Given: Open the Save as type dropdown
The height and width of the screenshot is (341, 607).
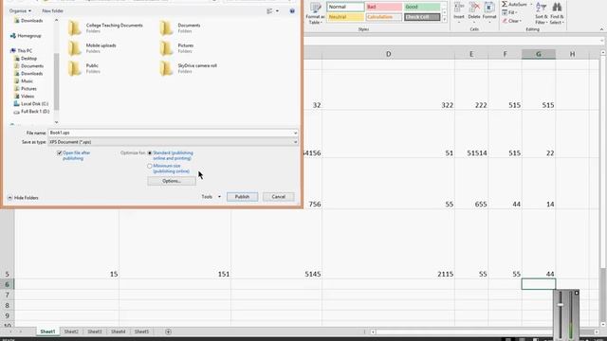Looking at the screenshot, I should [295, 142].
